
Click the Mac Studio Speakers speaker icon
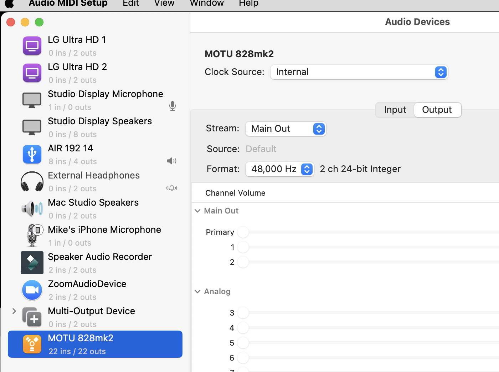click(x=32, y=208)
